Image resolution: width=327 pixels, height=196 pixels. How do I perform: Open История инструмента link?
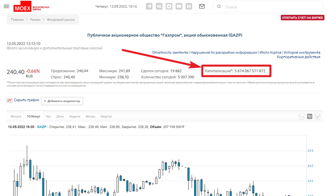[x=302, y=52]
